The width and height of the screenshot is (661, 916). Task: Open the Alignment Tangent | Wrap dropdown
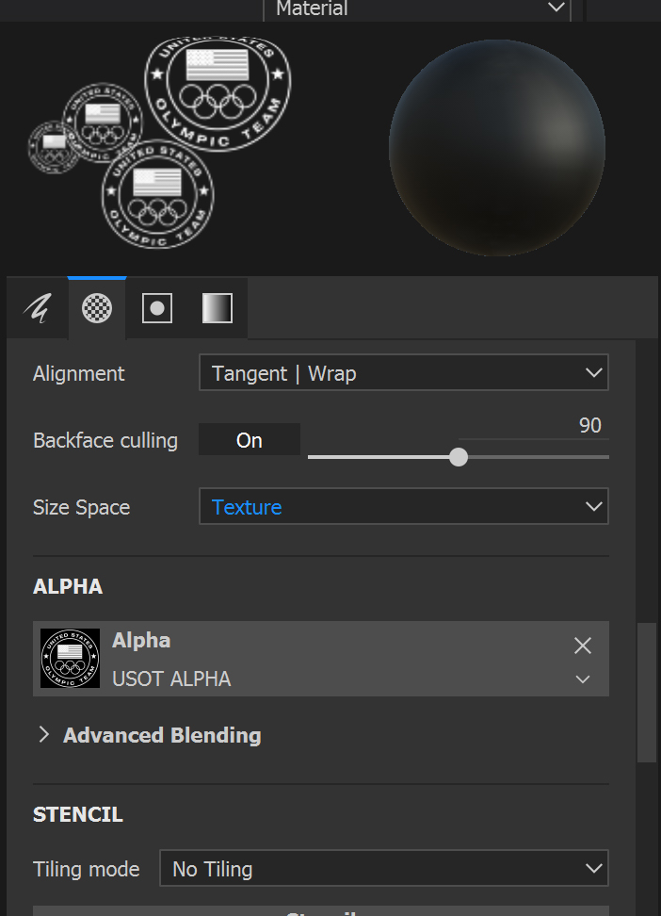click(x=404, y=372)
